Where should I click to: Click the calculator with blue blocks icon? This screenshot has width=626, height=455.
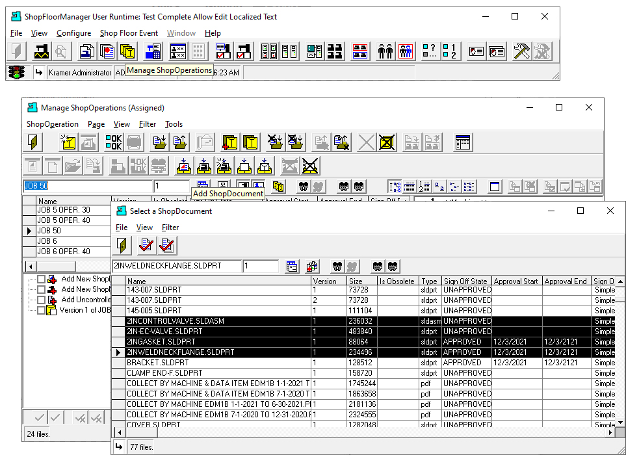(153, 51)
